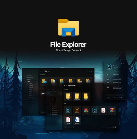Viewport: 137px width, 139px height.
Task: Click the Documents title in front window
Action: (72, 86)
